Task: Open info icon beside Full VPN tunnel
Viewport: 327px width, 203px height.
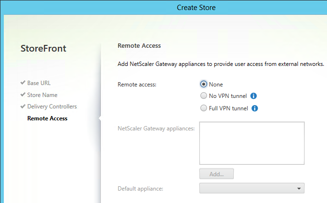Action: 255,108
